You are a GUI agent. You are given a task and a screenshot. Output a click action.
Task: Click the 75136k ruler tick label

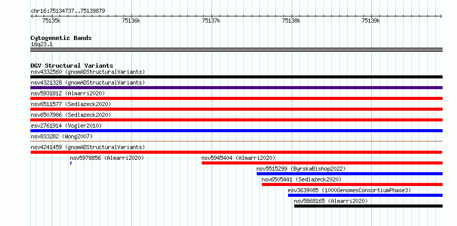tap(131, 20)
